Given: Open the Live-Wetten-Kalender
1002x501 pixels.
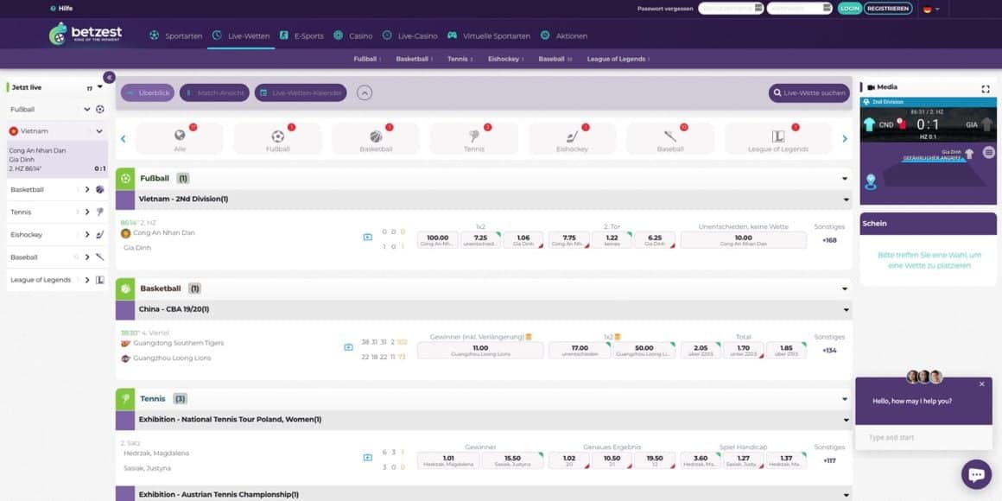Looking at the screenshot, I should click(x=301, y=92).
